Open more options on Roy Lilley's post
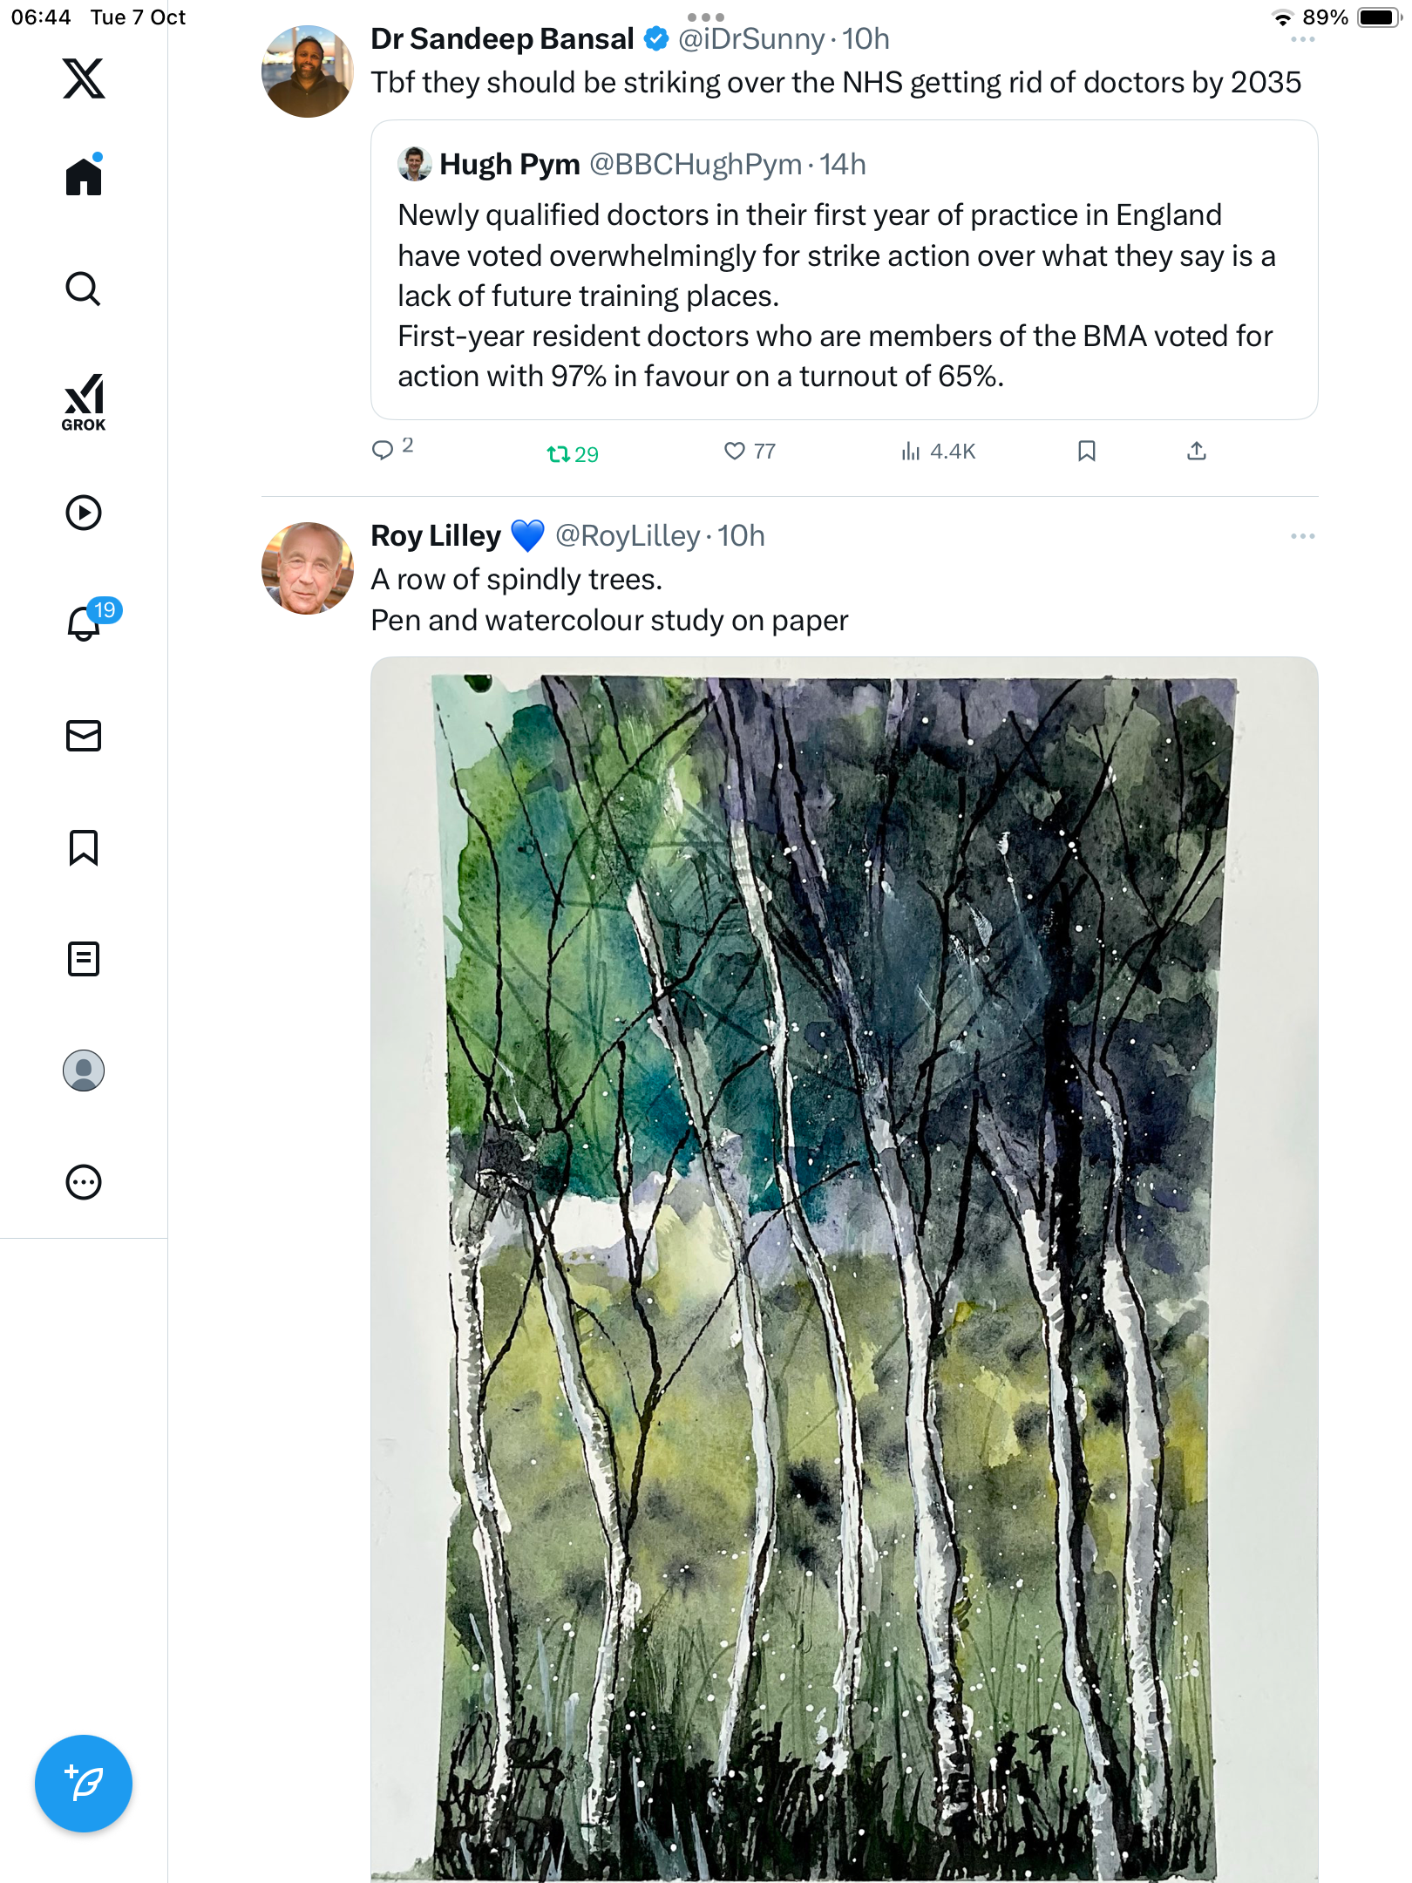1412x1883 pixels. coord(1302,536)
